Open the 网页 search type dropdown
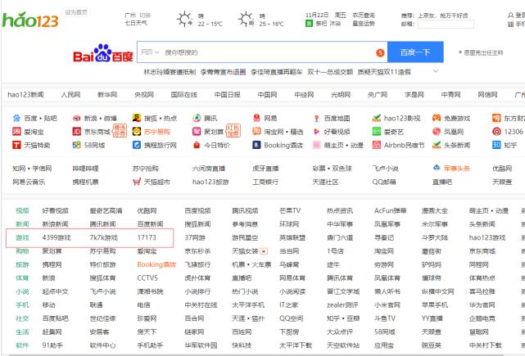The width and height of the screenshot is (525, 356). 150,52
